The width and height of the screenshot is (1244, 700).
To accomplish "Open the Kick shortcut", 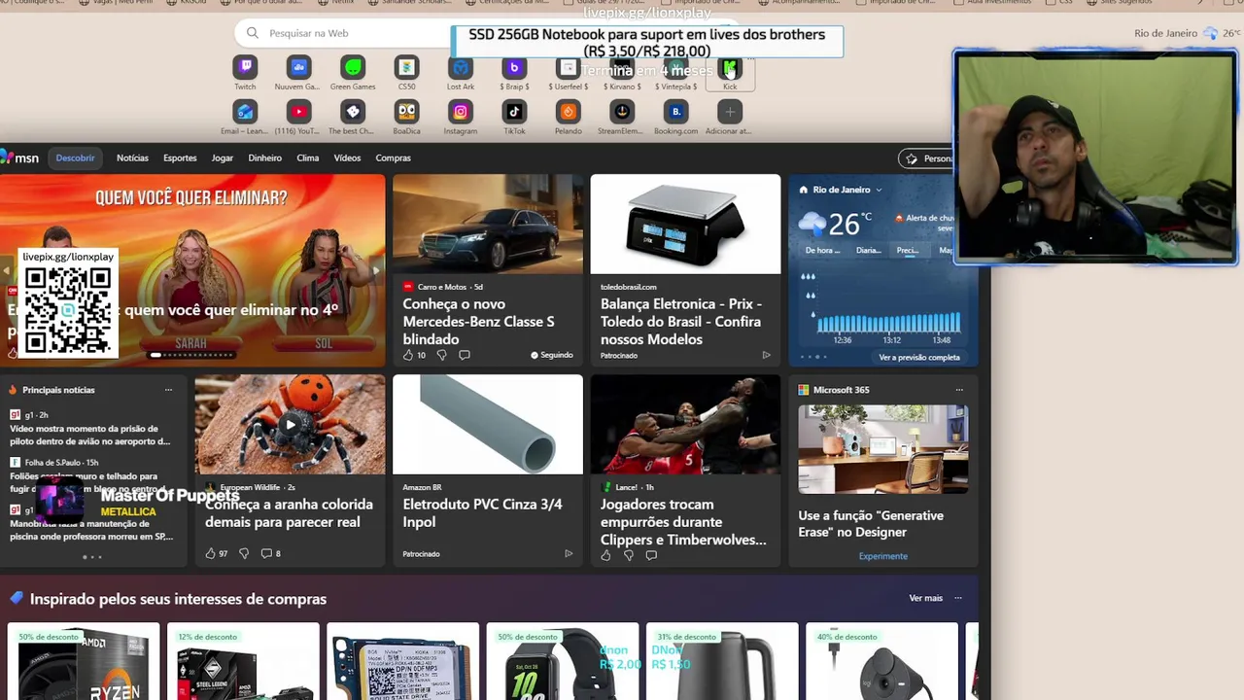I will 730,68.
